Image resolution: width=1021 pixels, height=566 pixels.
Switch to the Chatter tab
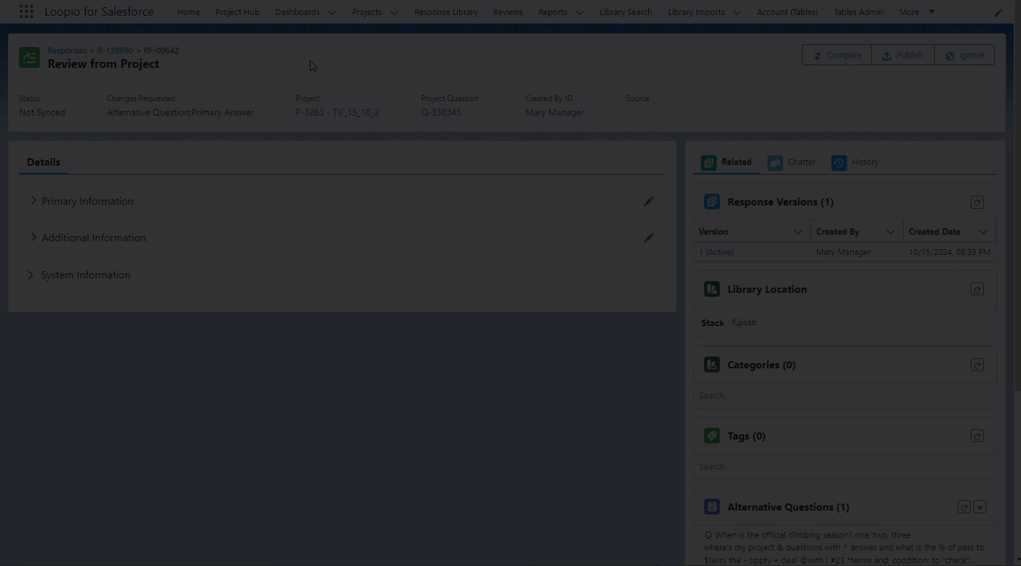point(792,162)
